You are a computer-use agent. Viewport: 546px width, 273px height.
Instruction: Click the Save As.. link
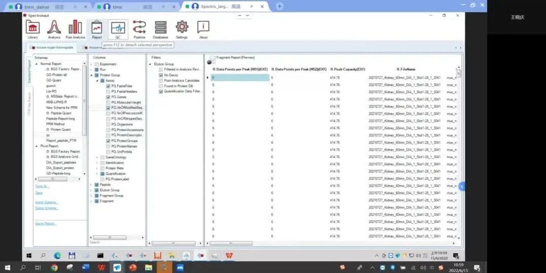[x=42, y=186]
